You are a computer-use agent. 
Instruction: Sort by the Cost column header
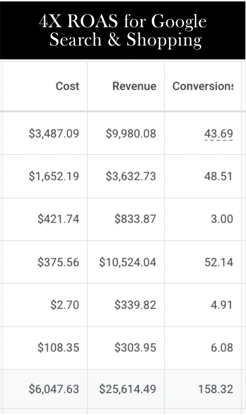[68, 86]
